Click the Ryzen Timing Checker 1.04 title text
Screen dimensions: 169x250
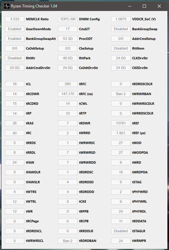click(34, 6)
